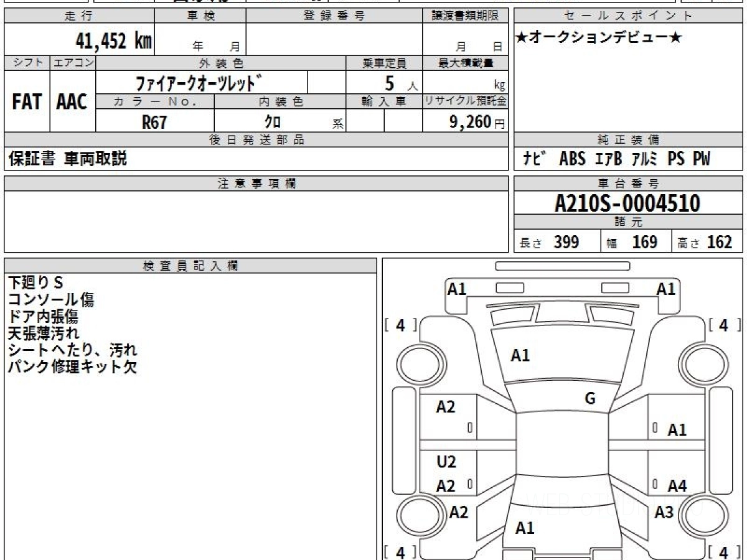Click the width value 169
The height and width of the screenshot is (560, 747).
(644, 242)
